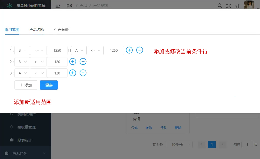Click the search magnifier icon in header
Viewport: 260px width, 159px height.
220,6
